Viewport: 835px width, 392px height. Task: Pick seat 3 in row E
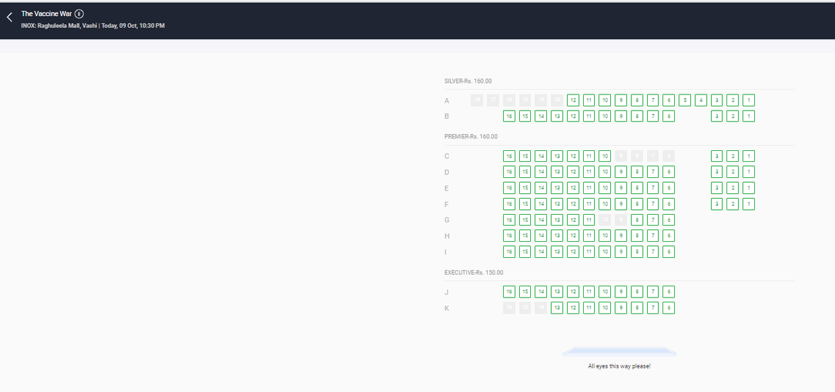717,188
